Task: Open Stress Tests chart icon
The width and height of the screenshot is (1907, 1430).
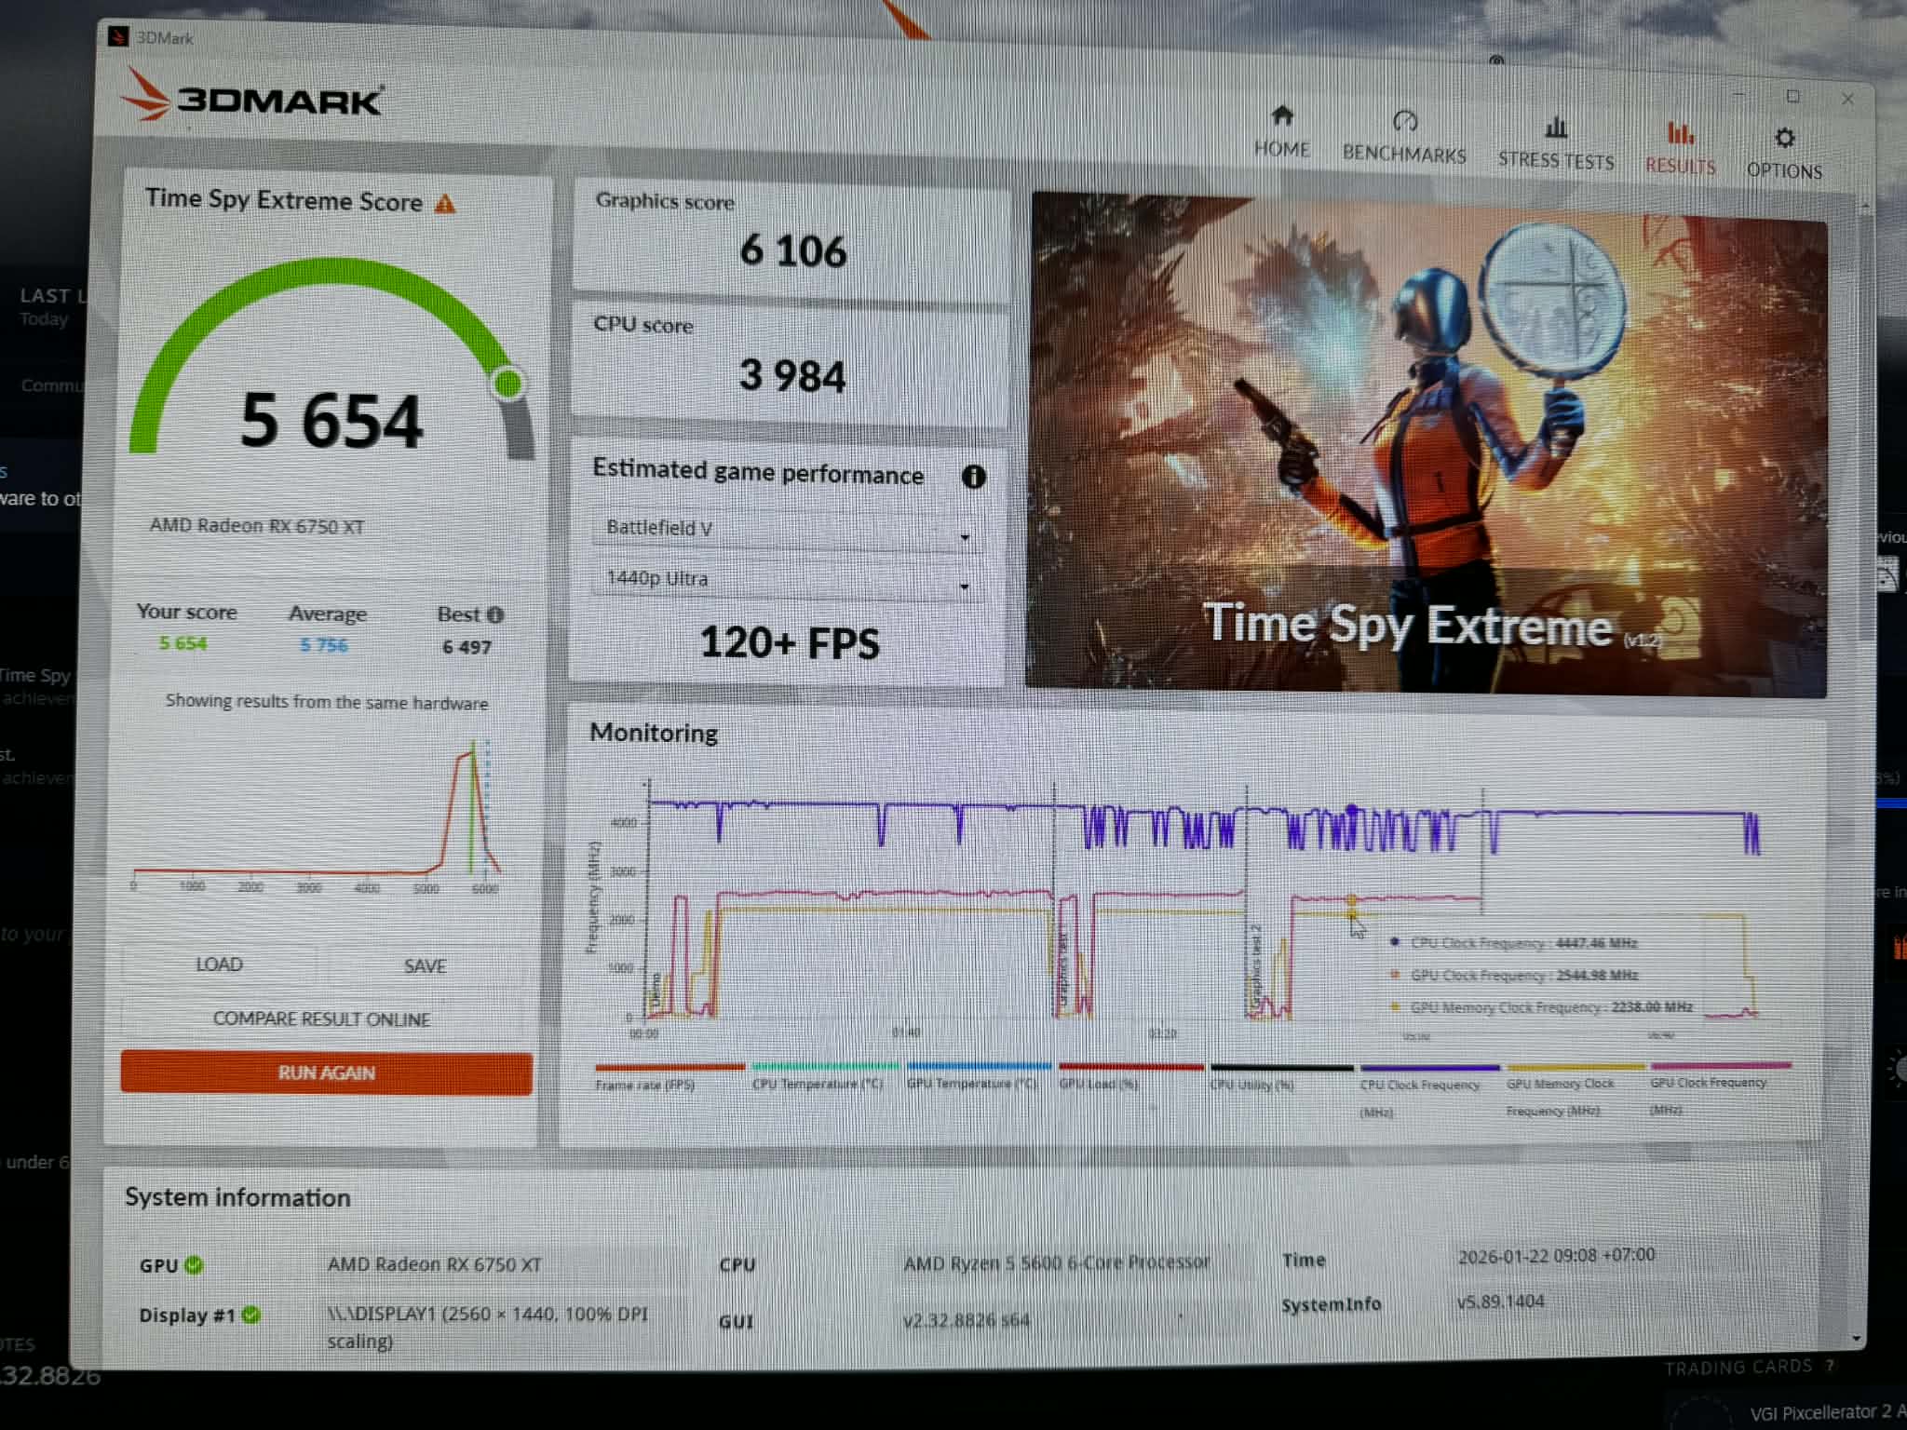Action: (x=1556, y=128)
